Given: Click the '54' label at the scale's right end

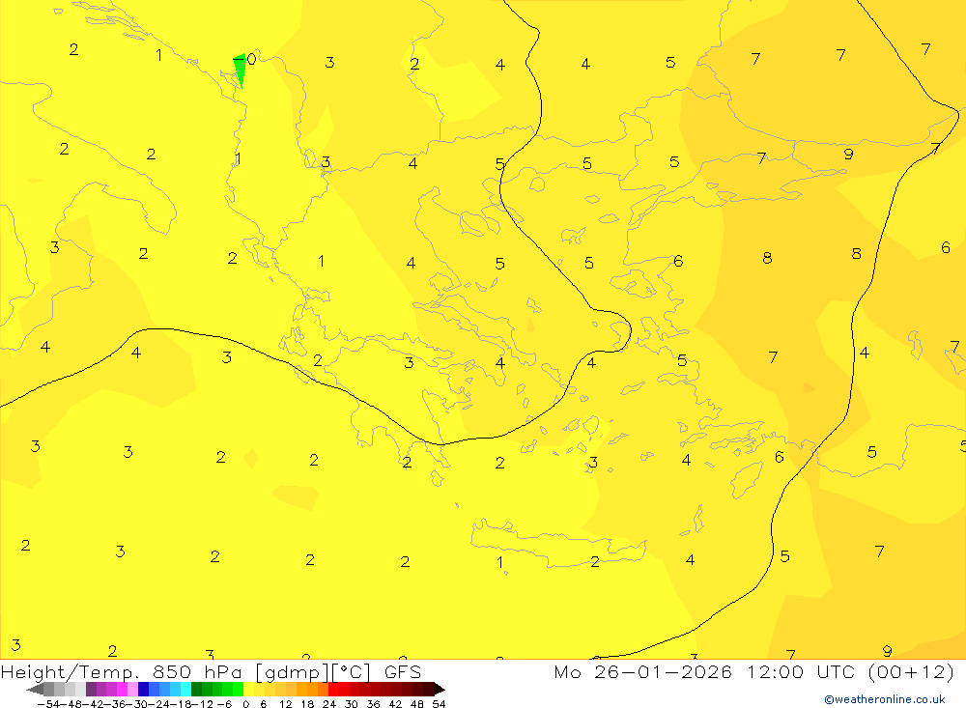Looking at the screenshot, I should (439, 704).
